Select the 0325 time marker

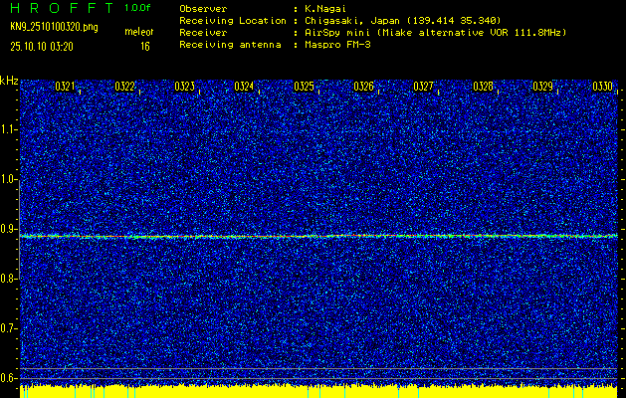[x=304, y=87]
